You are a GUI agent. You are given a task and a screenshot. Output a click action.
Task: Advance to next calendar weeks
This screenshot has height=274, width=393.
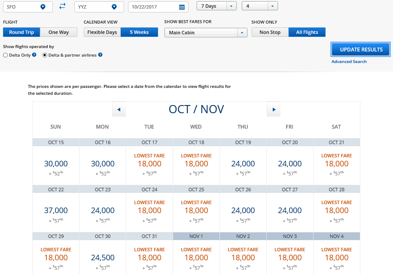[274, 110]
